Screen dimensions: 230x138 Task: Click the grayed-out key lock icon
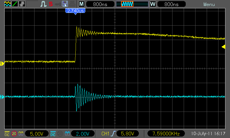click(x=58, y=4)
